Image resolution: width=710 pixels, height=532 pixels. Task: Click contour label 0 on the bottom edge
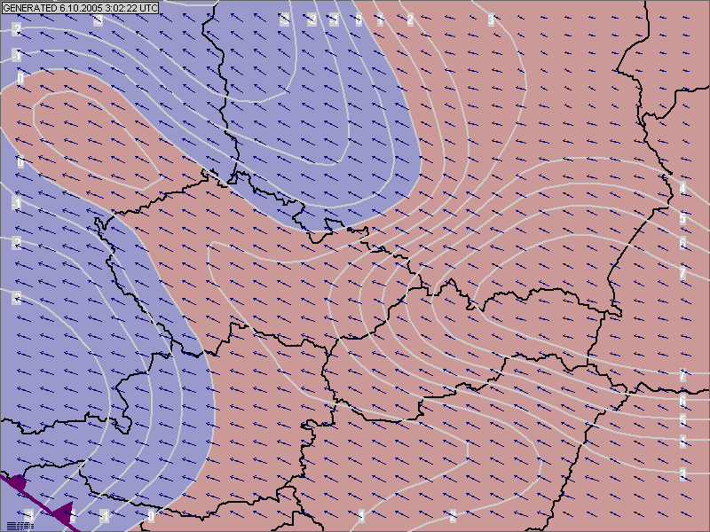point(151,516)
